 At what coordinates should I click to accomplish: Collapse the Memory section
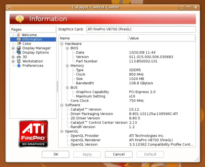[x=67, y=66]
